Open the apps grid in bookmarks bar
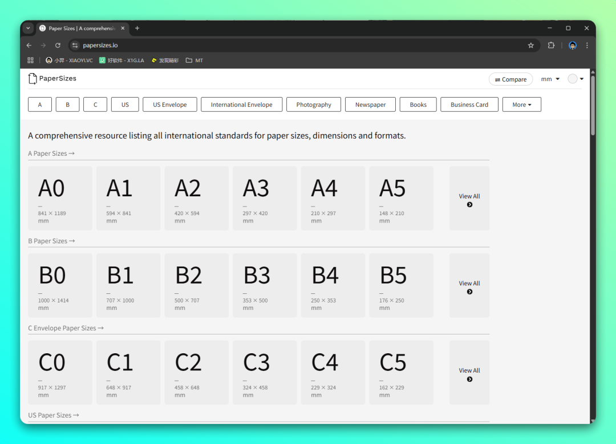616x444 pixels. [31, 60]
